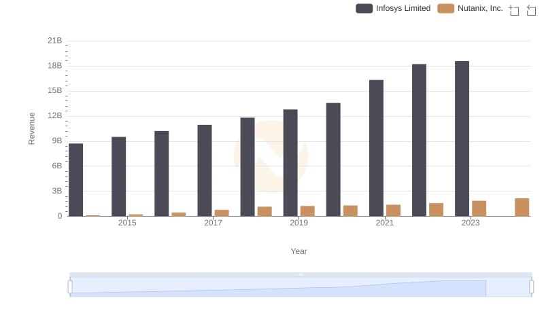Click the '2017' x-axis label
Image resolution: width=544 pixels, height=313 pixels.
pos(213,223)
